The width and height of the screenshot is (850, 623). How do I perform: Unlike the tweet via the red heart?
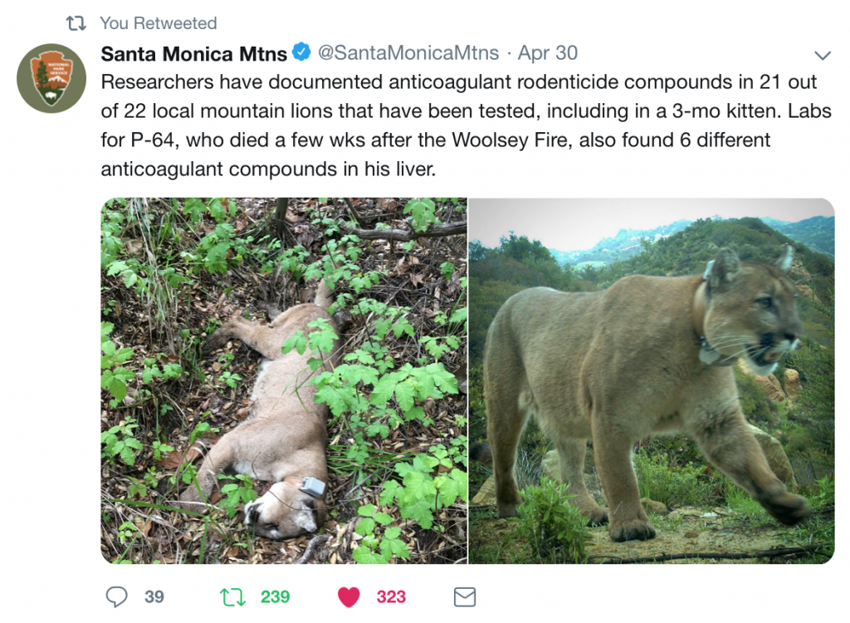click(x=349, y=596)
